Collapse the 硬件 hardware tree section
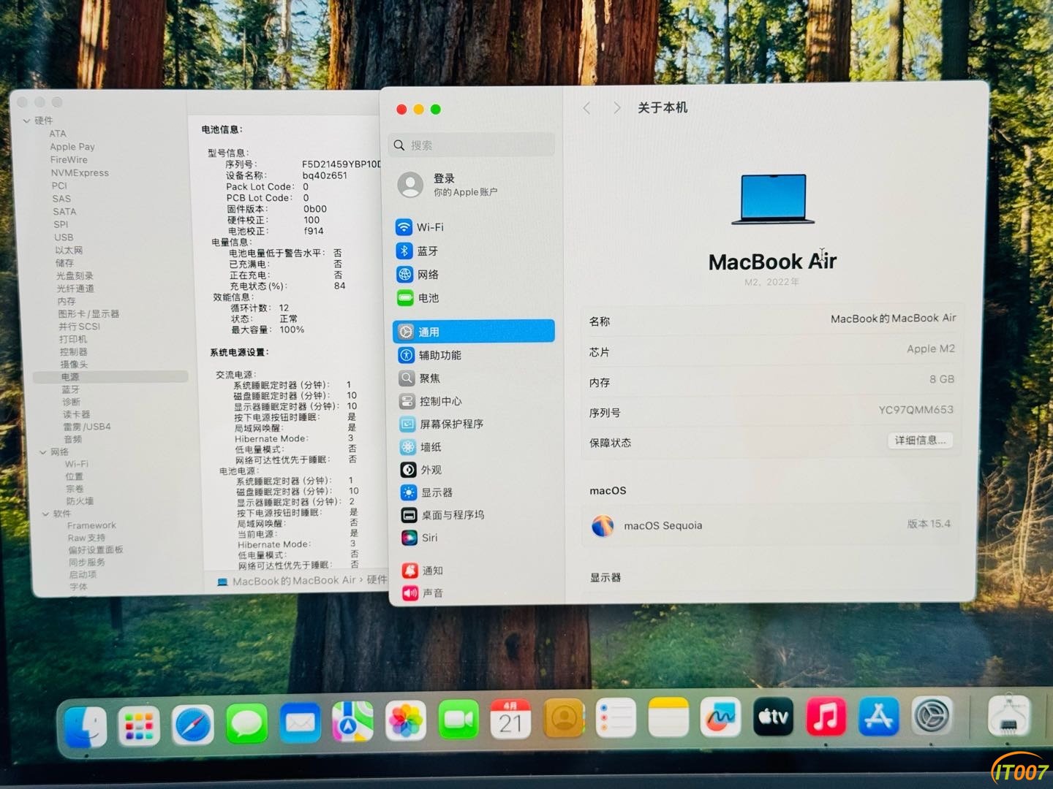This screenshot has width=1053, height=789. [27, 121]
